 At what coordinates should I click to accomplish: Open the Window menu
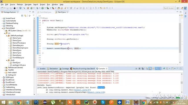[55, 5]
